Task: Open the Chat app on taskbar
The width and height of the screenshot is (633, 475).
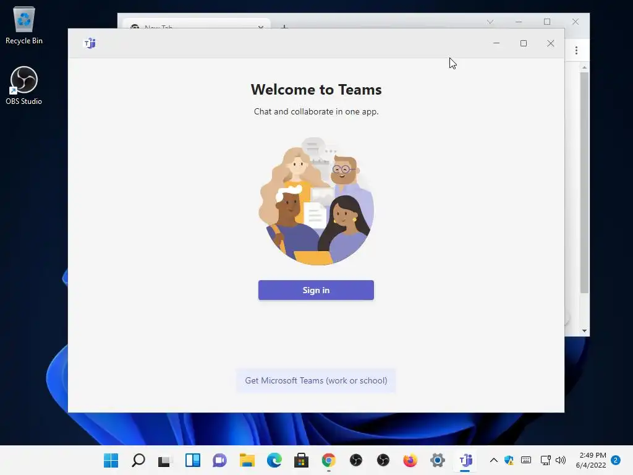Action: pos(219,460)
